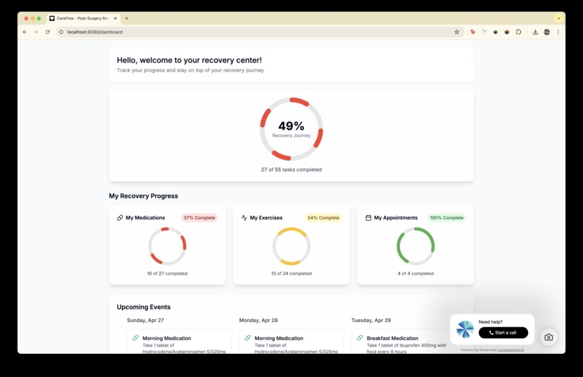Open the My Exercises card title

pos(266,218)
